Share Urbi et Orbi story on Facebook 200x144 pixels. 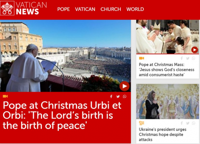pos(111,97)
